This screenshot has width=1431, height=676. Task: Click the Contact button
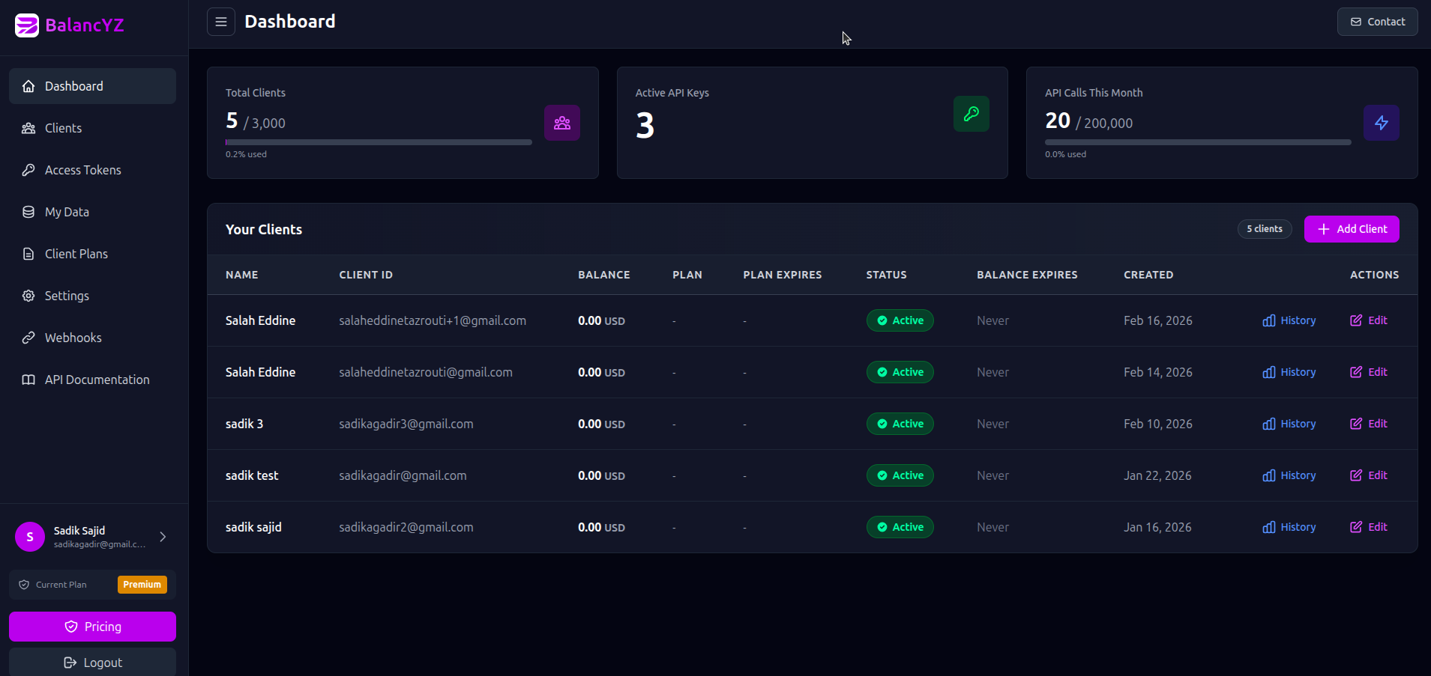tap(1378, 22)
